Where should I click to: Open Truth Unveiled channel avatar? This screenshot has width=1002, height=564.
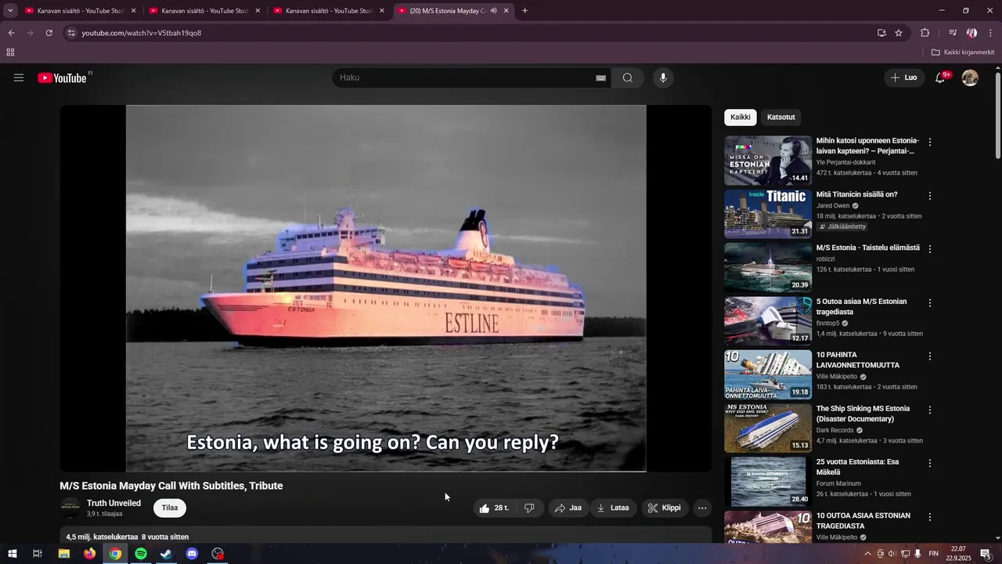pyautogui.click(x=70, y=508)
